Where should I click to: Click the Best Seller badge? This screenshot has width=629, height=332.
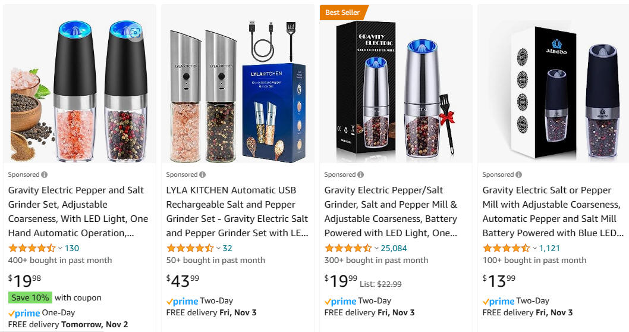tap(344, 12)
